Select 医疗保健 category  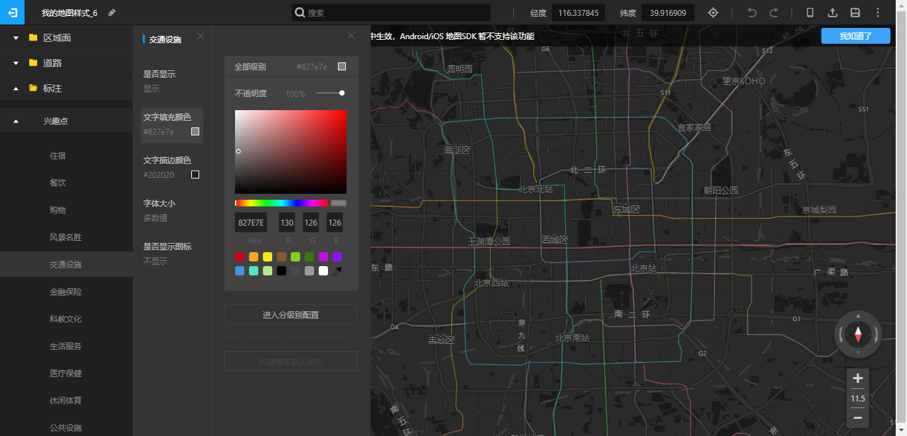pos(66,374)
